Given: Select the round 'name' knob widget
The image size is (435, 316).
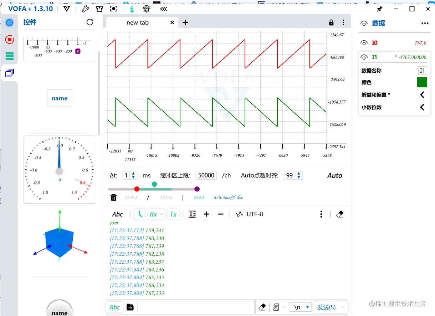Looking at the screenshot, I should coord(59,309).
